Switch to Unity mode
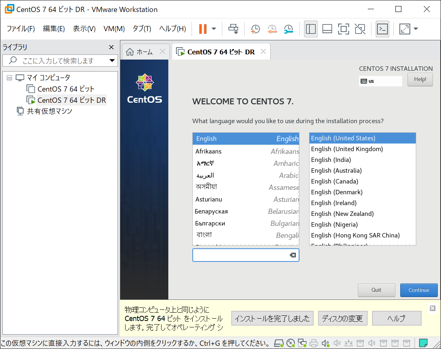The width and height of the screenshot is (441, 349). pyautogui.click(x=360, y=29)
